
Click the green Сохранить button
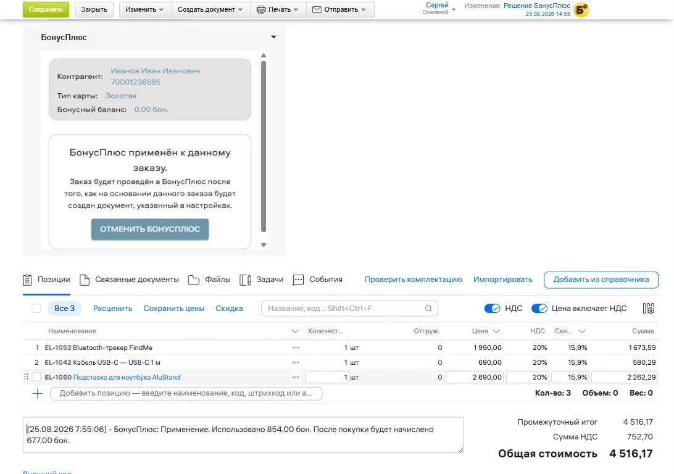coord(46,9)
